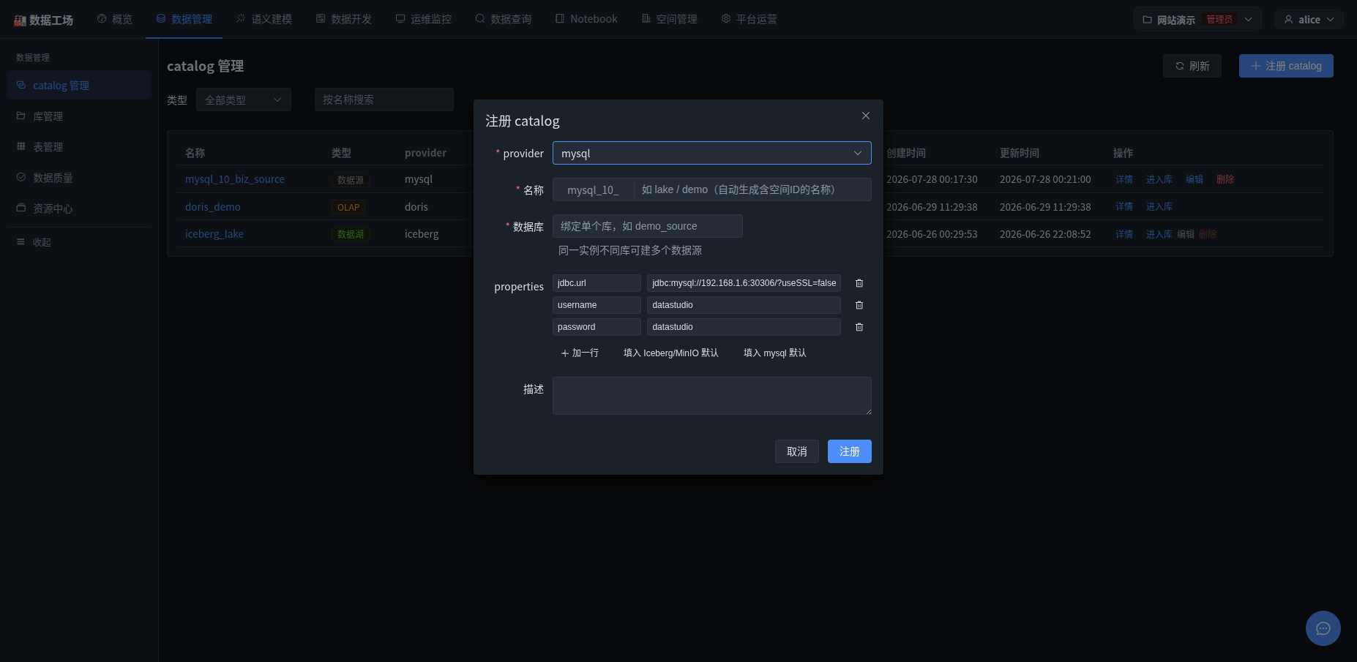Select catalog 管理 in the sidebar
1357x662 pixels.
(x=79, y=85)
